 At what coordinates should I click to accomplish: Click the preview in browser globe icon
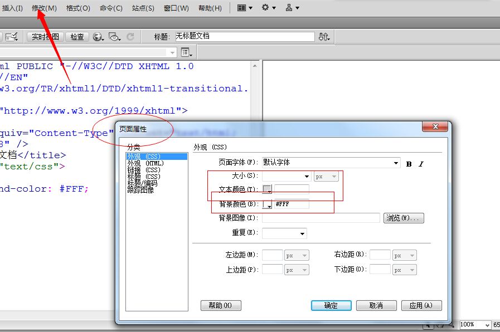coord(97,37)
